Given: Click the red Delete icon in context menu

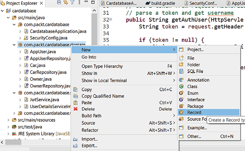Looking at the screenshot, I should pyautogui.click(x=76, y=109).
